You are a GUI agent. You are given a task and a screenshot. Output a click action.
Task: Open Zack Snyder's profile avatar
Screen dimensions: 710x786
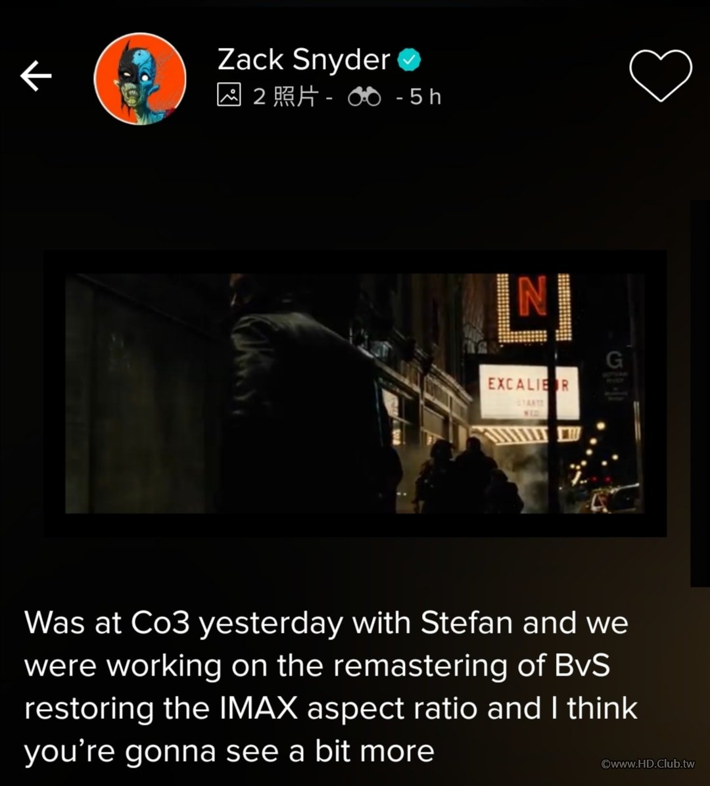[x=140, y=79]
